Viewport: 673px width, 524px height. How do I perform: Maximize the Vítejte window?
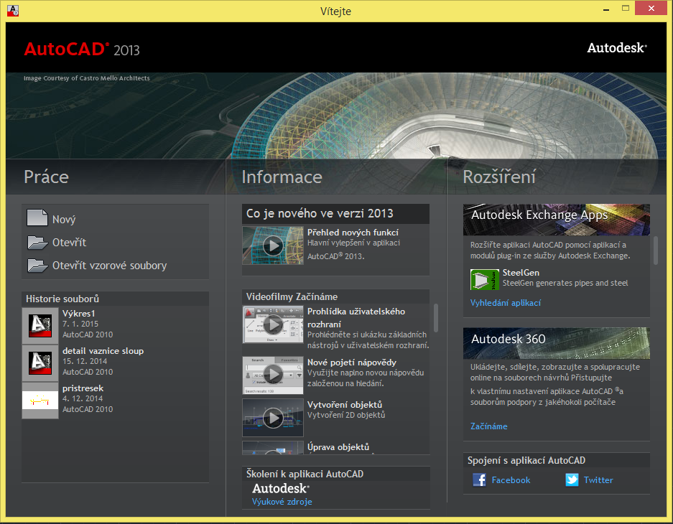[626, 9]
